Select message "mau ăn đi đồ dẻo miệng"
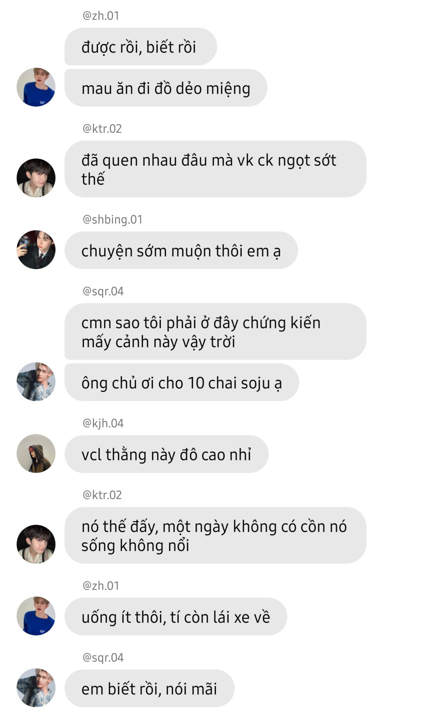Viewport: 427px width, 712px height. 166,88
